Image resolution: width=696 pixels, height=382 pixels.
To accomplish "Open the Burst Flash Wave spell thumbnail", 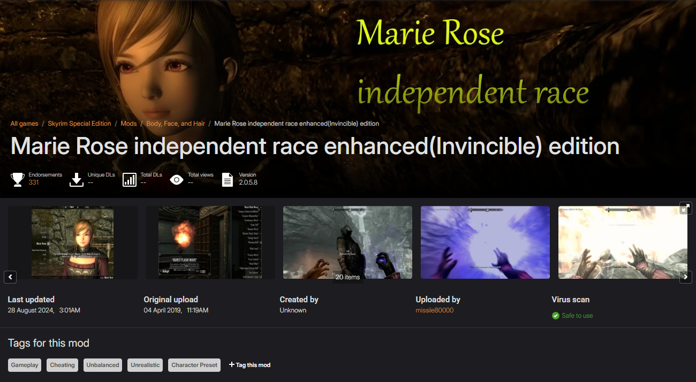I will (210, 242).
